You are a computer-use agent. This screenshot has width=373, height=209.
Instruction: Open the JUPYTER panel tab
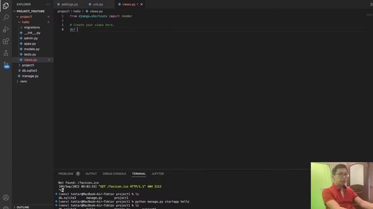click(158, 174)
